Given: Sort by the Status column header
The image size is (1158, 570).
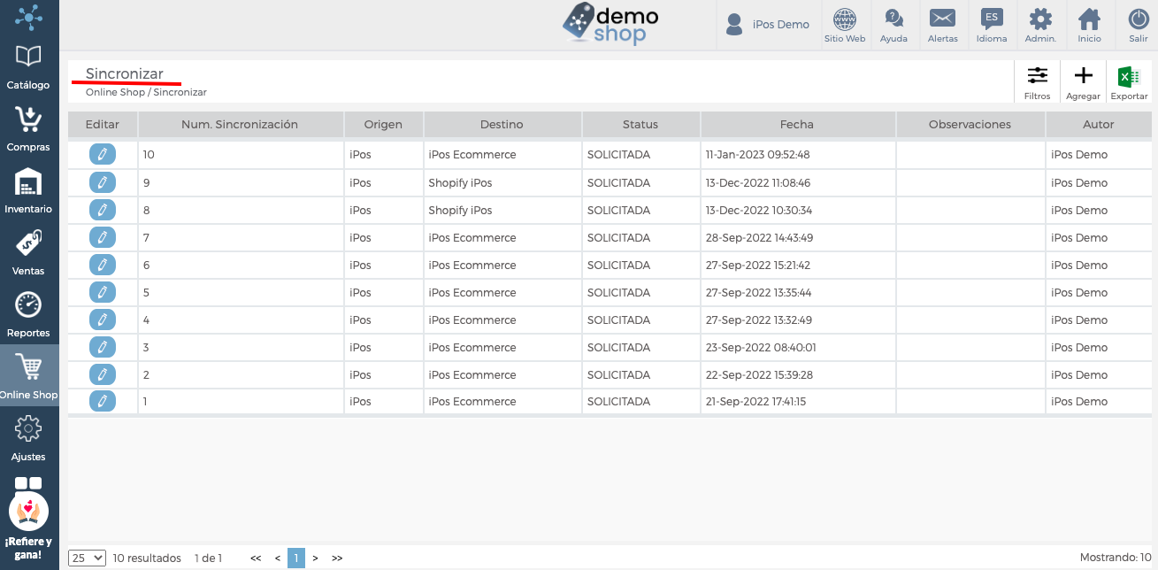Looking at the screenshot, I should coord(640,125).
